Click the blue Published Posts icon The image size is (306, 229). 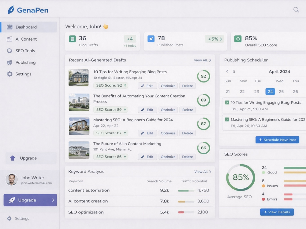click(151, 39)
